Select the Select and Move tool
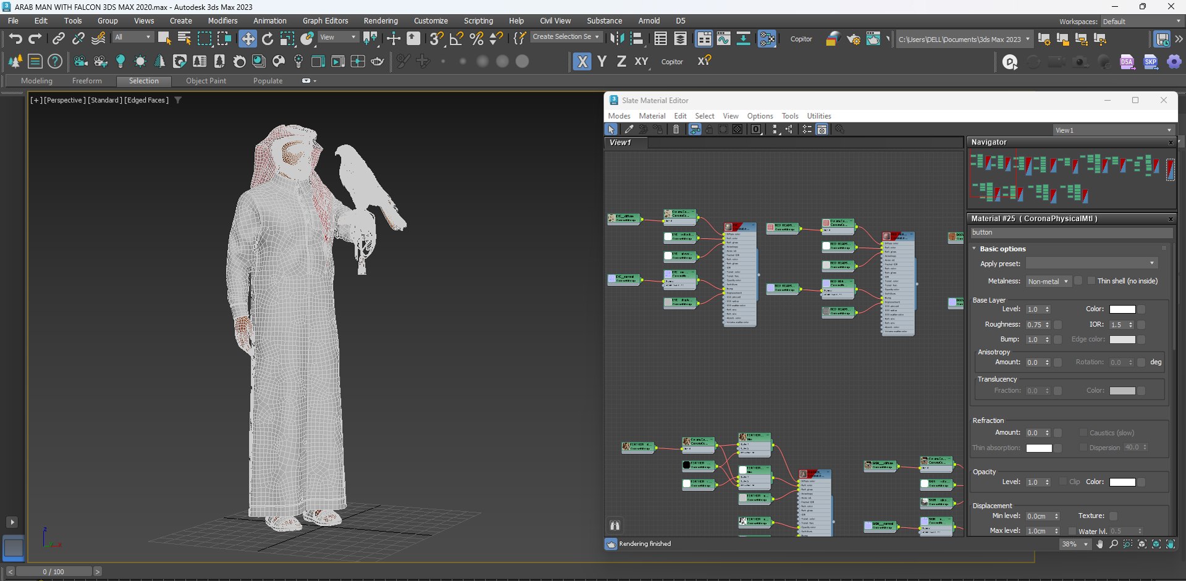The height and width of the screenshot is (581, 1186). click(x=247, y=39)
